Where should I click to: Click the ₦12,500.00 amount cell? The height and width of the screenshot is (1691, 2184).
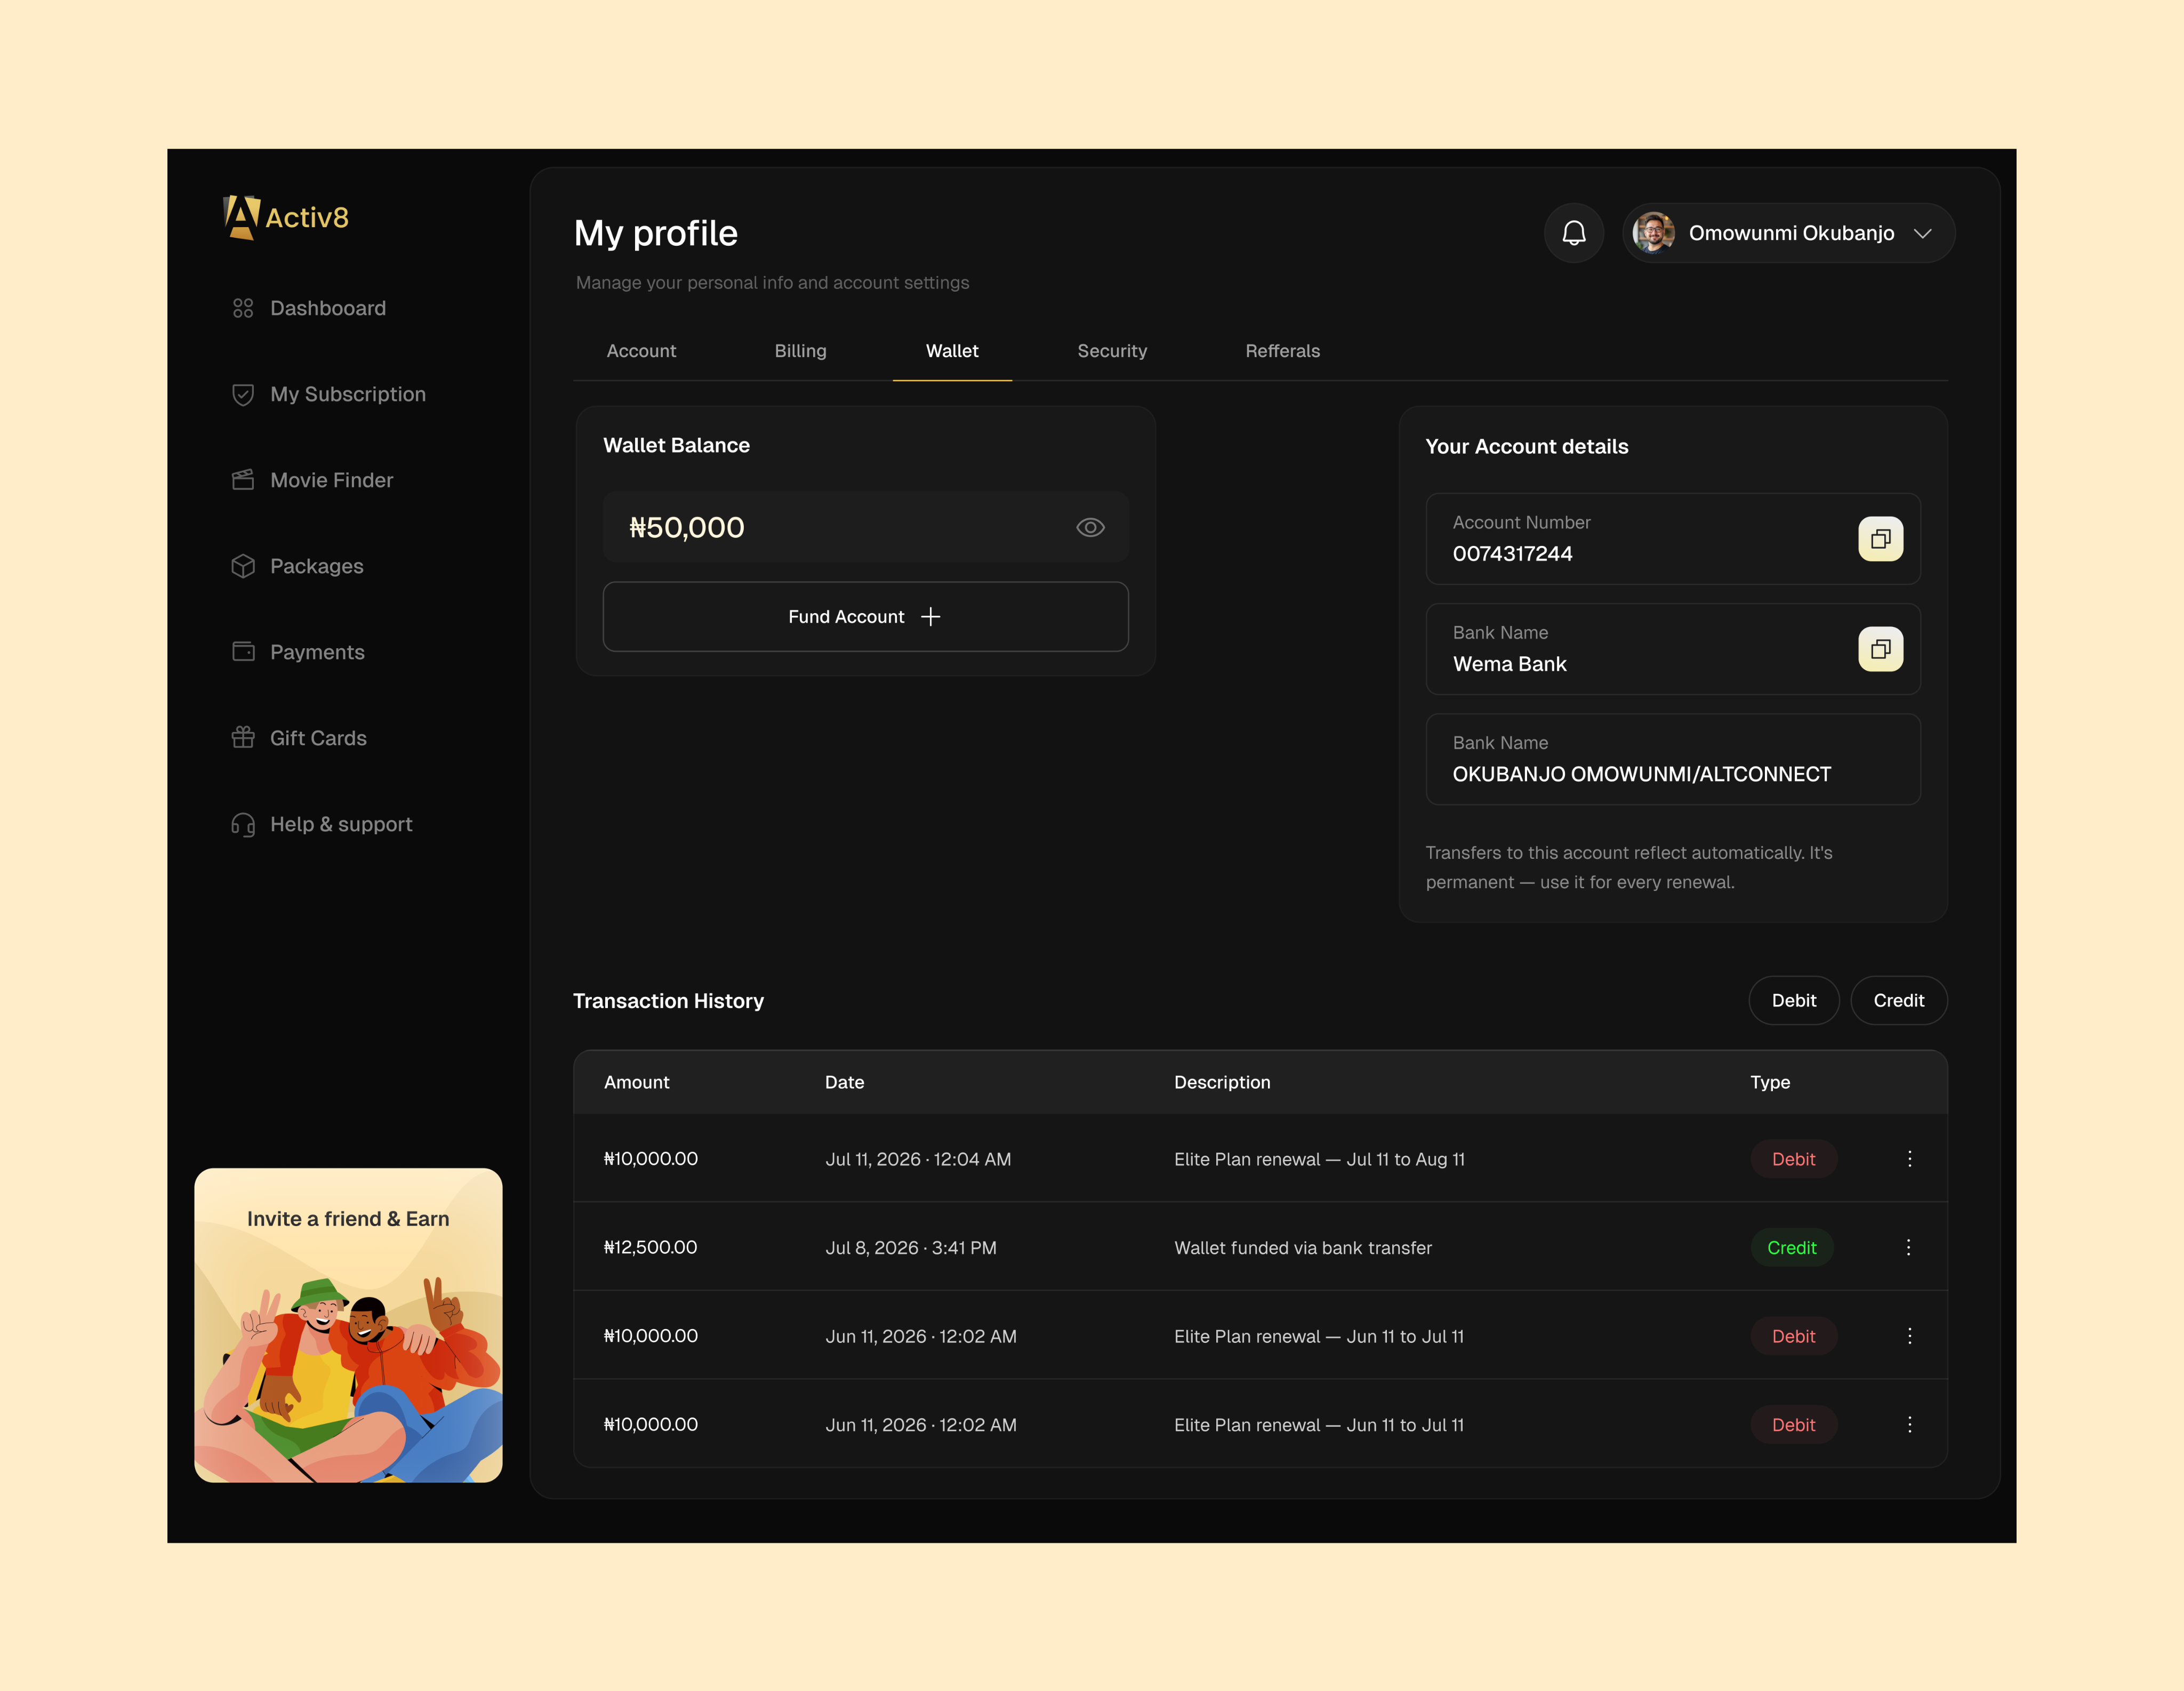tap(650, 1248)
